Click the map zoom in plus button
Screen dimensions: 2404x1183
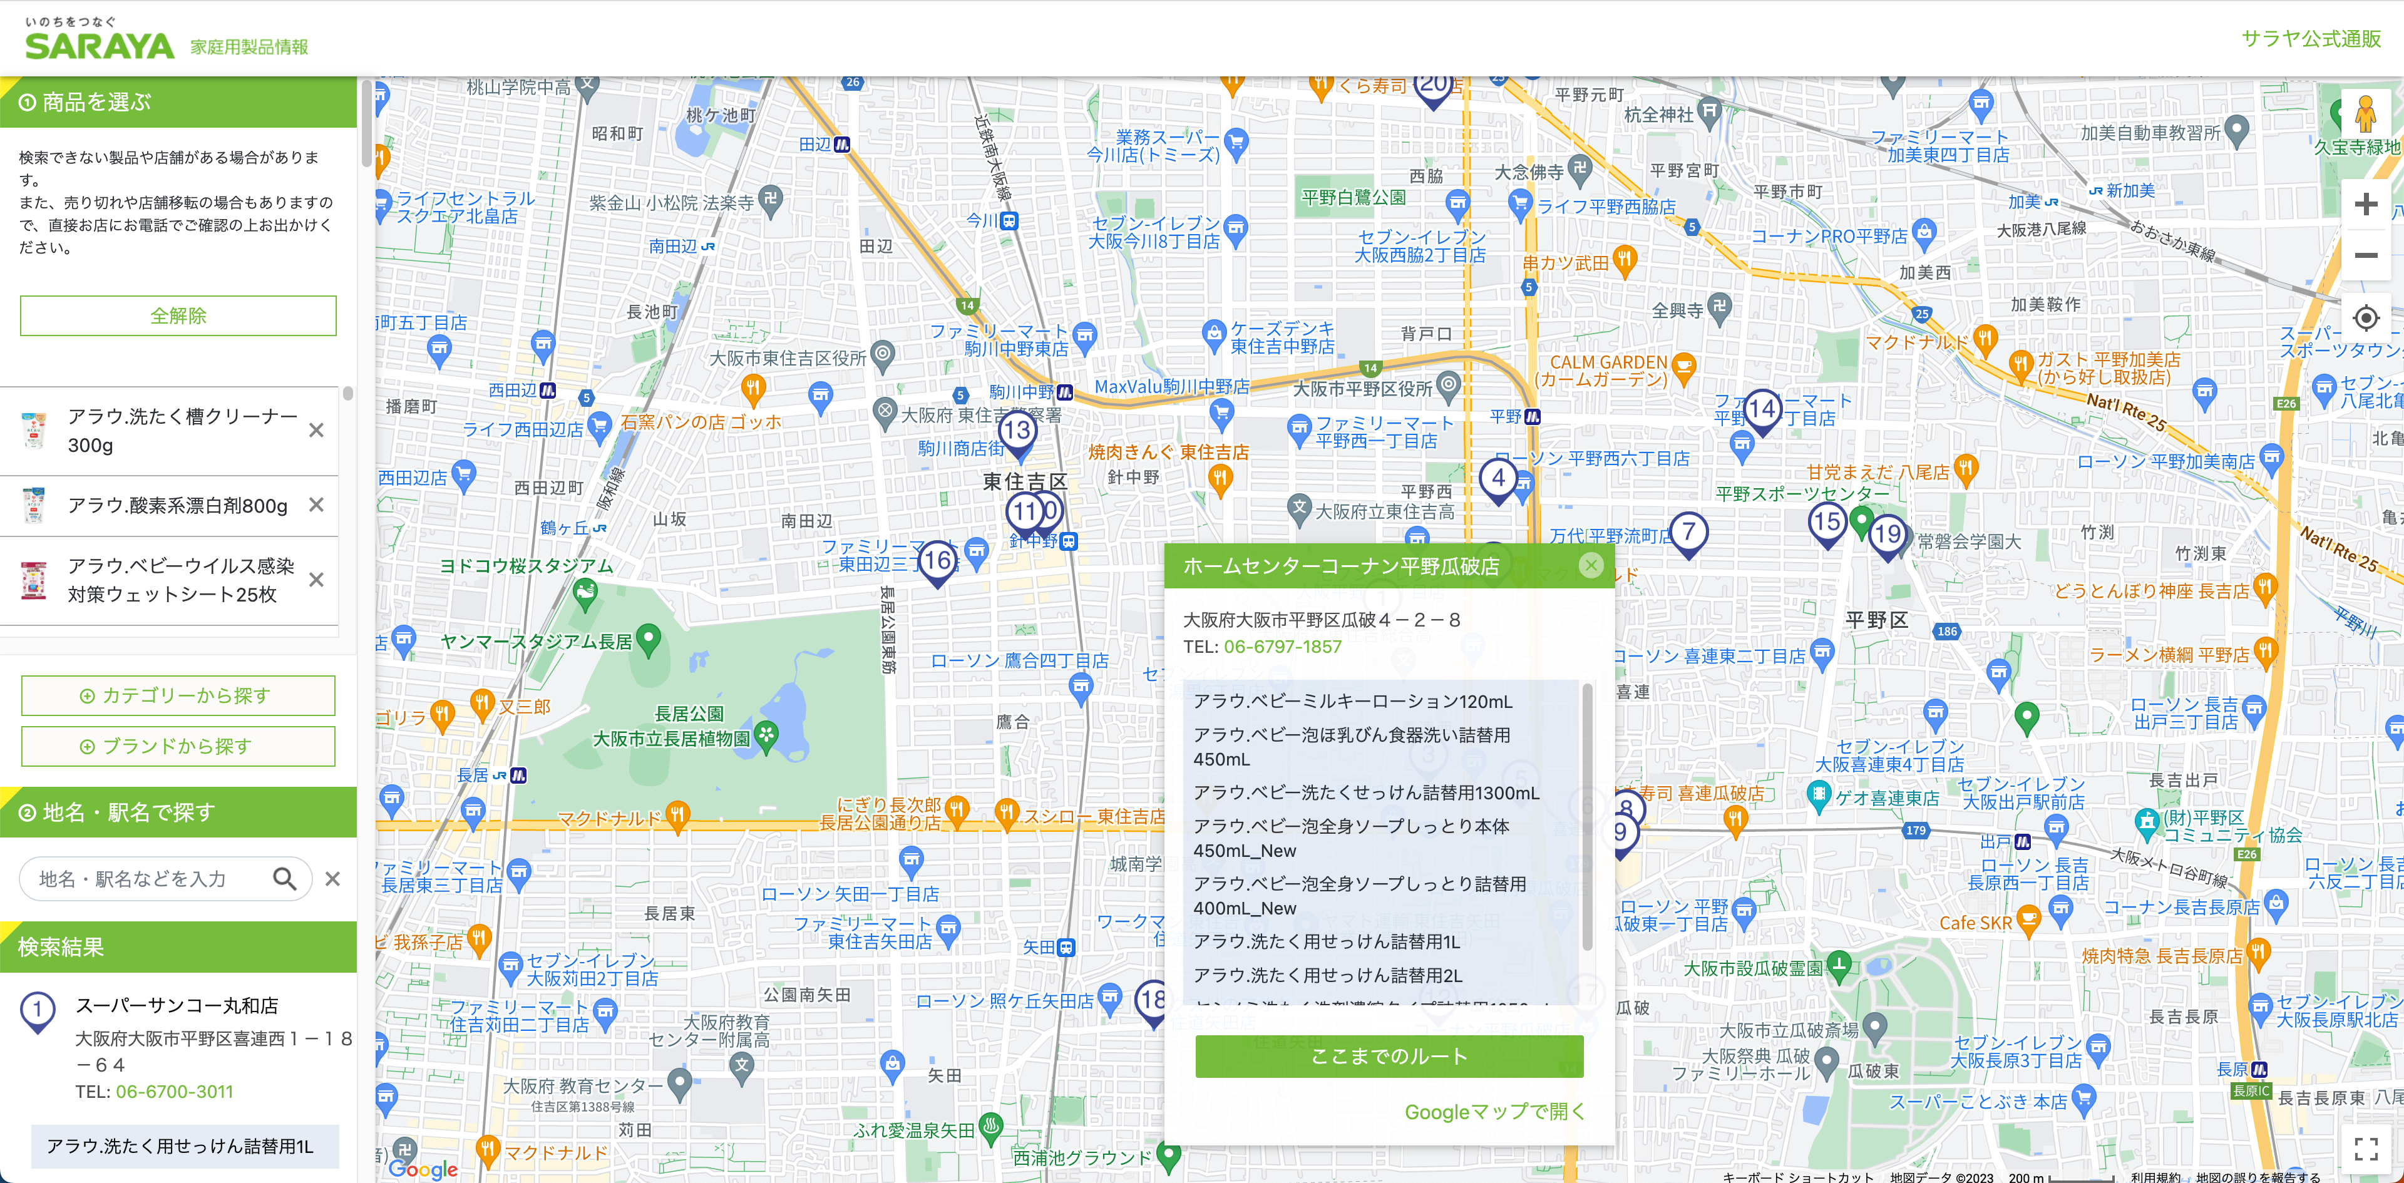[x=2365, y=204]
